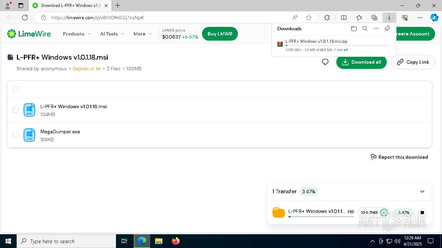Open the Favorites list
442x248 pixels.
pos(359,18)
